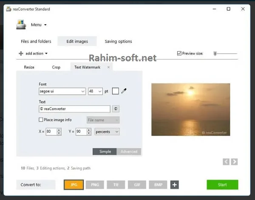Screen dimensions: 255x200
Task: Open the Crop action tab
Action: click(x=56, y=67)
